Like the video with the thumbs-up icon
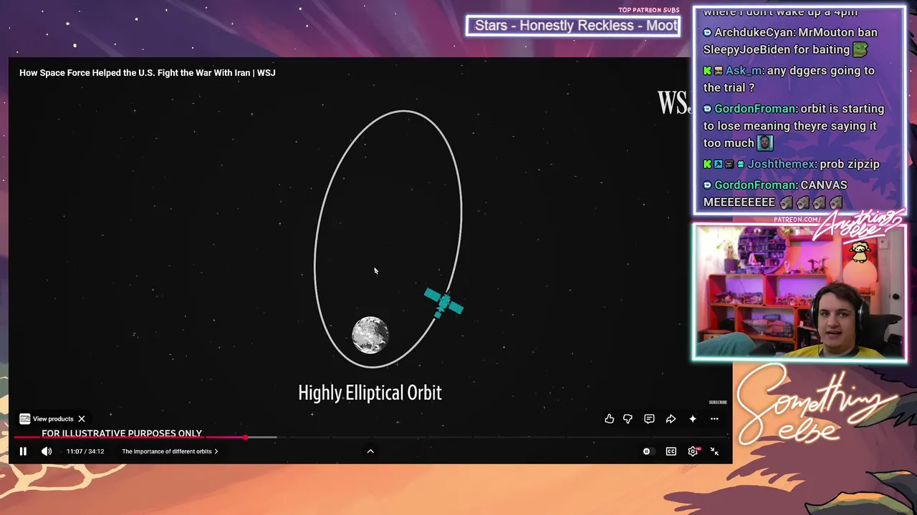917x515 pixels. coord(610,419)
